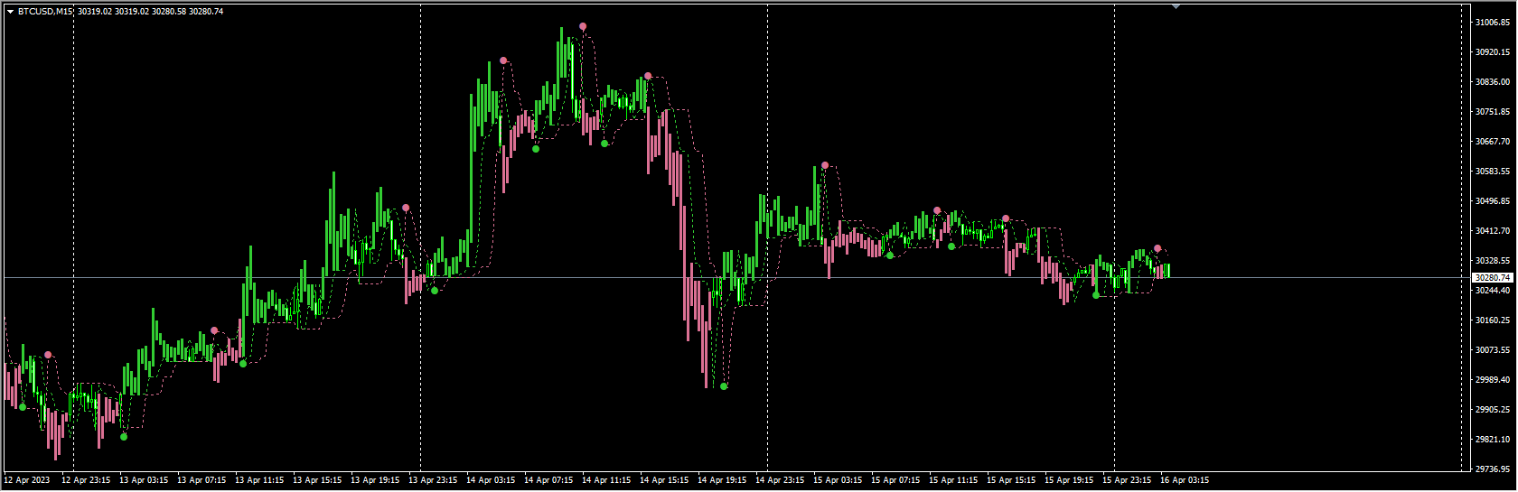1518x492 pixels.
Task: Click price axis value 30412.70
Action: point(1493,230)
